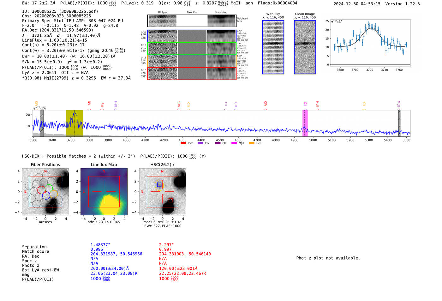This screenshot has width=442, height=301.
Task: Click the red dashed marker in the HSC r image
Action: [170, 200]
